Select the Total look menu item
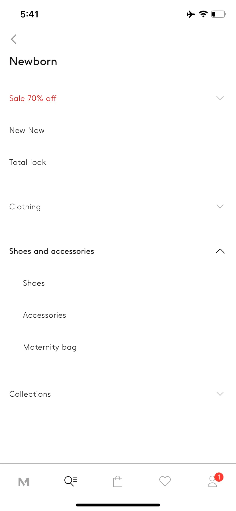This screenshot has width=236, height=511. tap(28, 162)
